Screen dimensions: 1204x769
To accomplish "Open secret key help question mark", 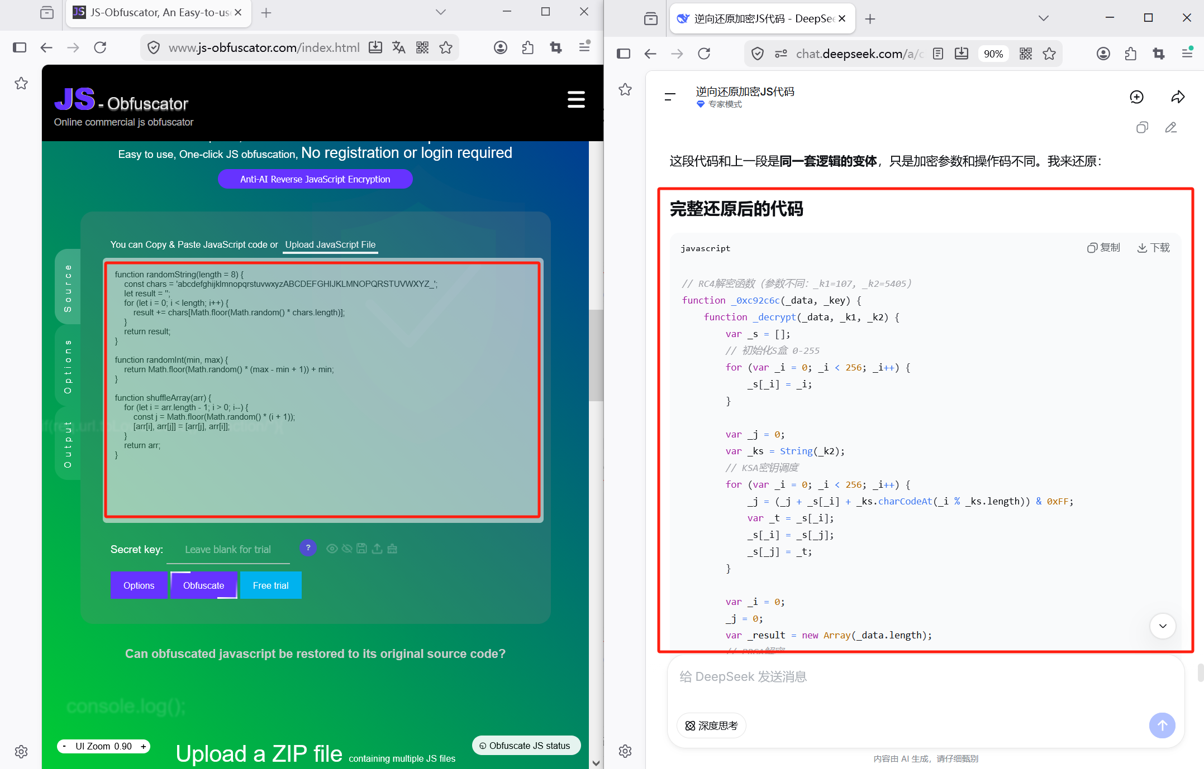I will [308, 548].
